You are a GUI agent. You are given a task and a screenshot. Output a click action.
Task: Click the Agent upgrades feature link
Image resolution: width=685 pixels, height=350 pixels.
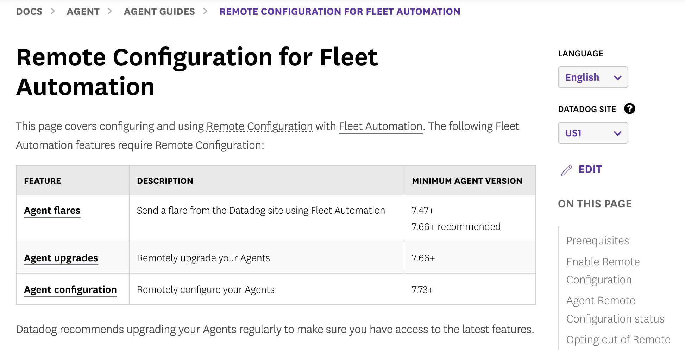pyautogui.click(x=61, y=258)
